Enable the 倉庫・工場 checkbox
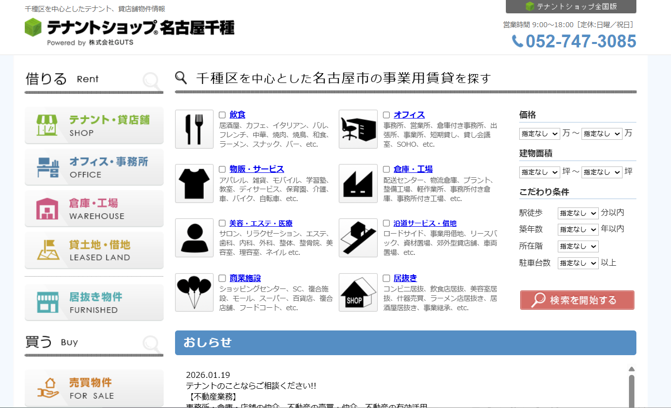The height and width of the screenshot is (408, 671). coord(386,168)
